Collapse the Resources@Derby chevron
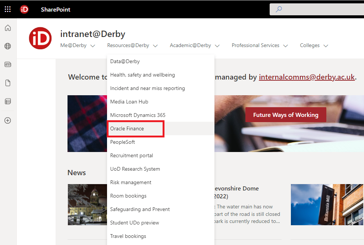This screenshot has height=245, width=364. (155, 46)
